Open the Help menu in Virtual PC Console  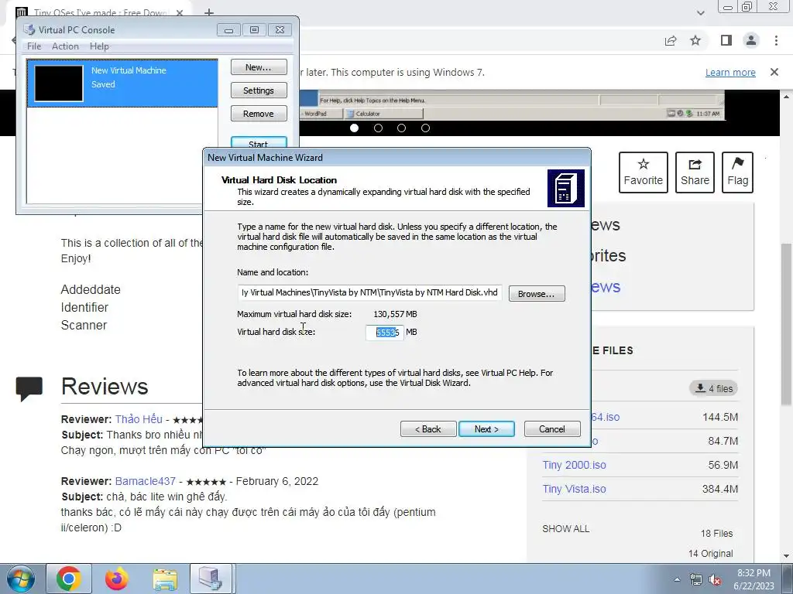click(99, 46)
